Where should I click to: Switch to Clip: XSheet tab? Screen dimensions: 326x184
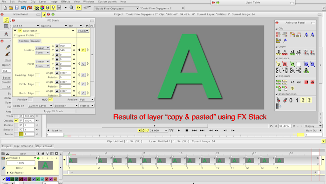(x=44, y=146)
